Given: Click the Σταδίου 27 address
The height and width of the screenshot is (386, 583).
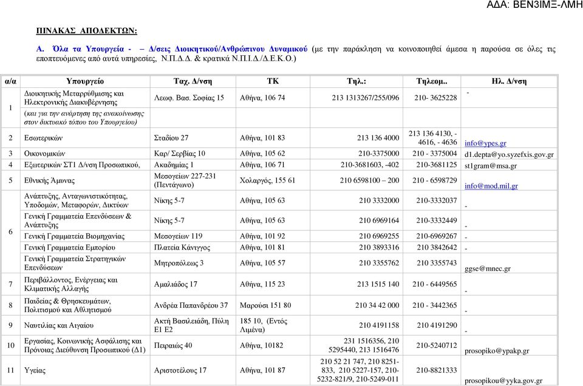Looking at the screenshot, I should (171, 138).
